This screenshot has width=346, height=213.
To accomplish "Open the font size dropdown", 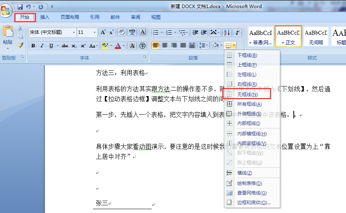I will tap(94, 33).
